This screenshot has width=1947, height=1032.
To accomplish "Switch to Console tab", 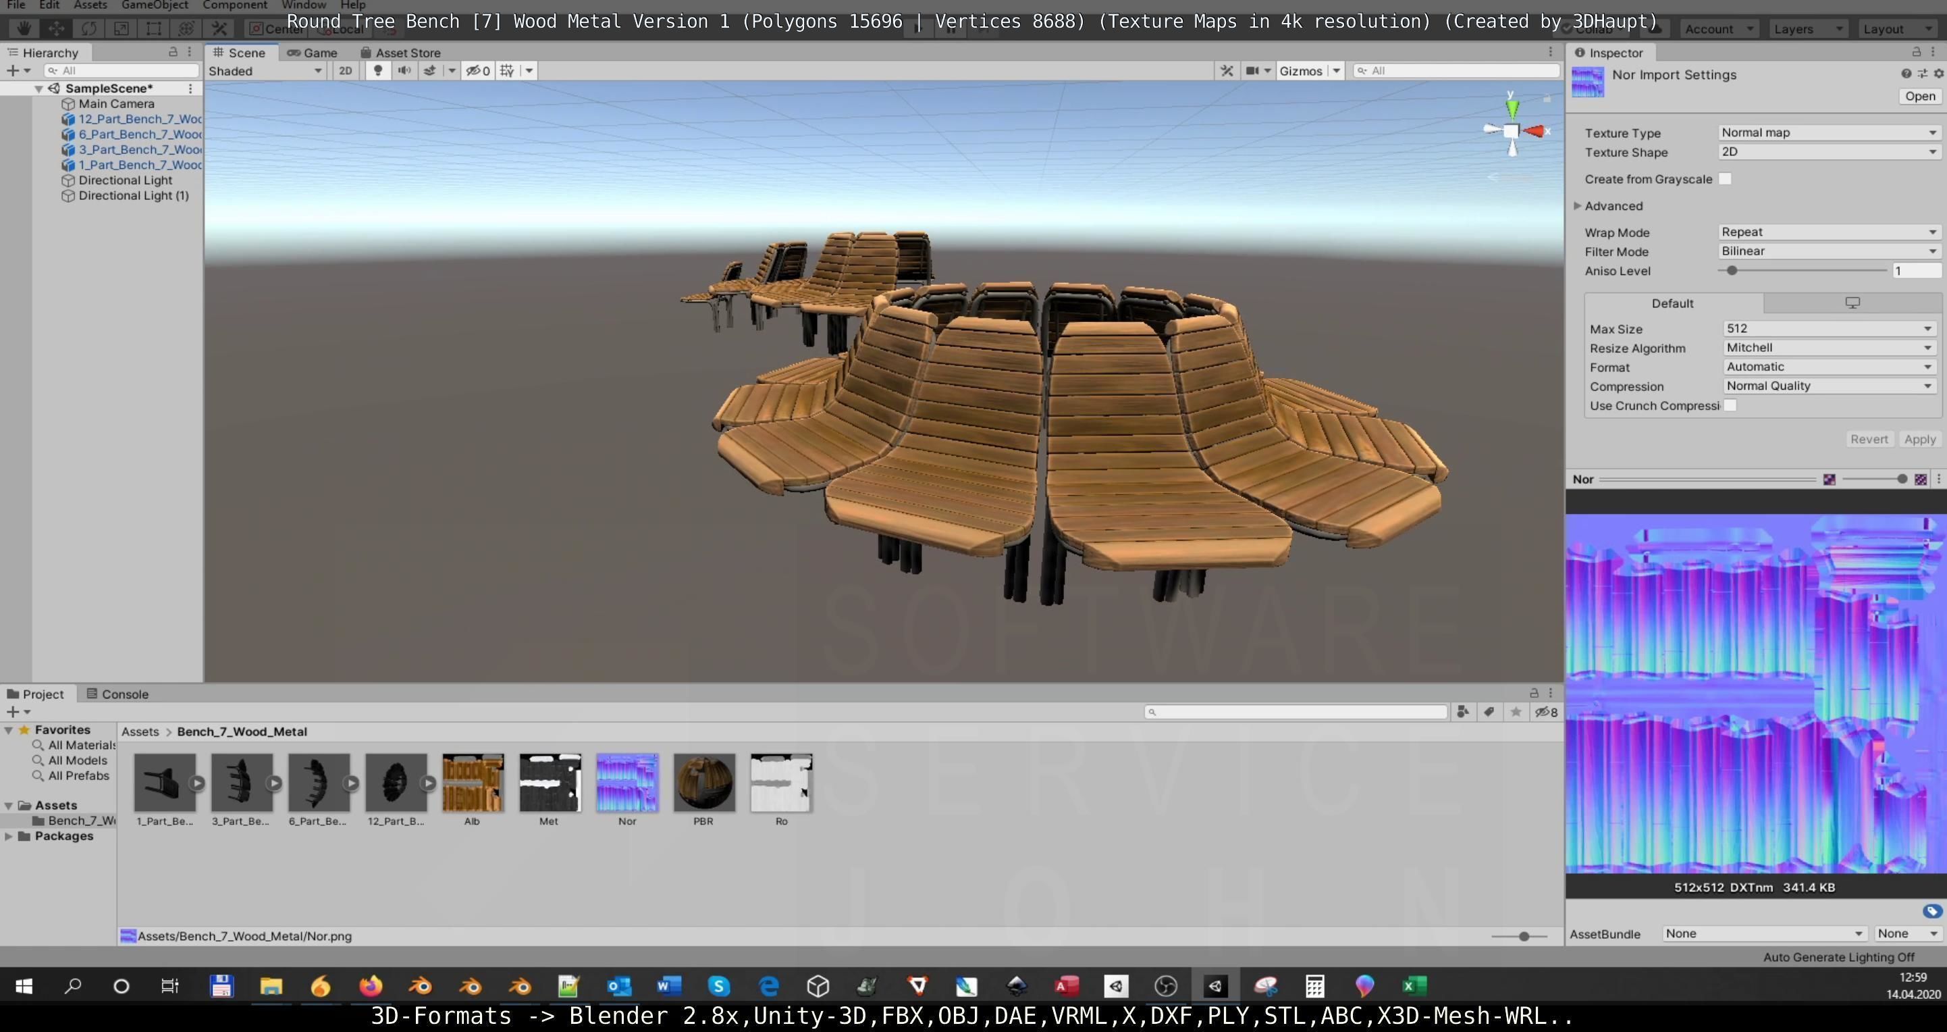I will pyautogui.click(x=118, y=694).
